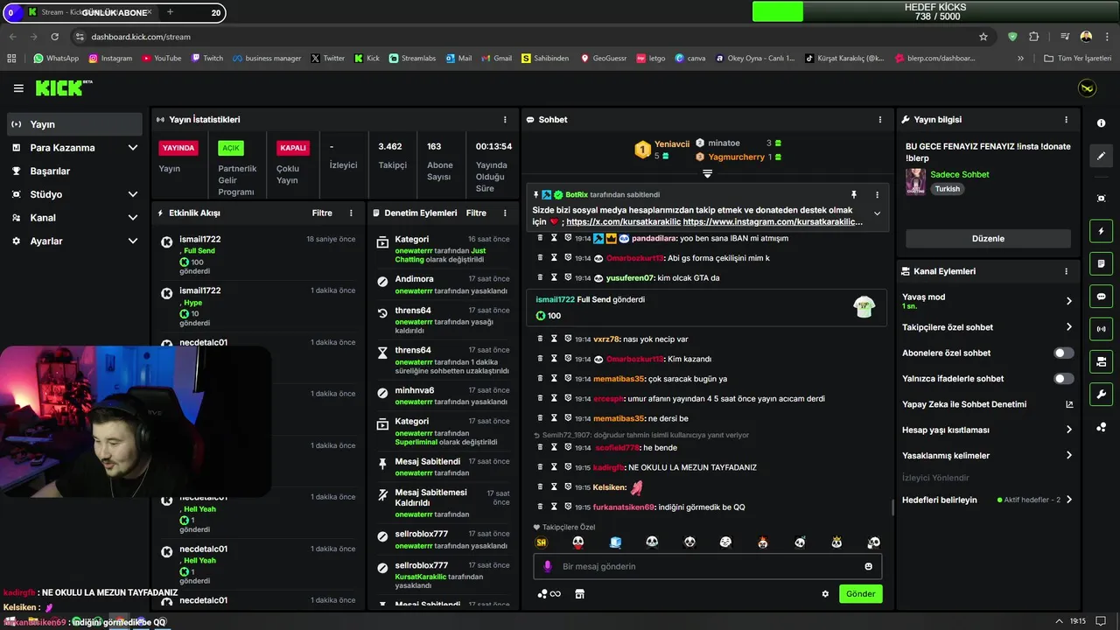Select Yayın in the left sidebar
Viewport: 1120px width, 630px height.
[74, 124]
